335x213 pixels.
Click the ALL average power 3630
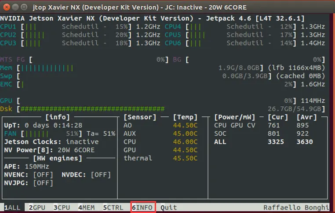[x=305, y=142]
